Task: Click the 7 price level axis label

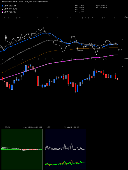Action: [x=122, y=40]
